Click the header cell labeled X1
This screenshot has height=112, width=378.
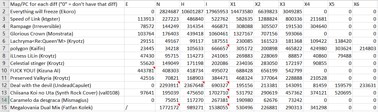pos(241,4)
